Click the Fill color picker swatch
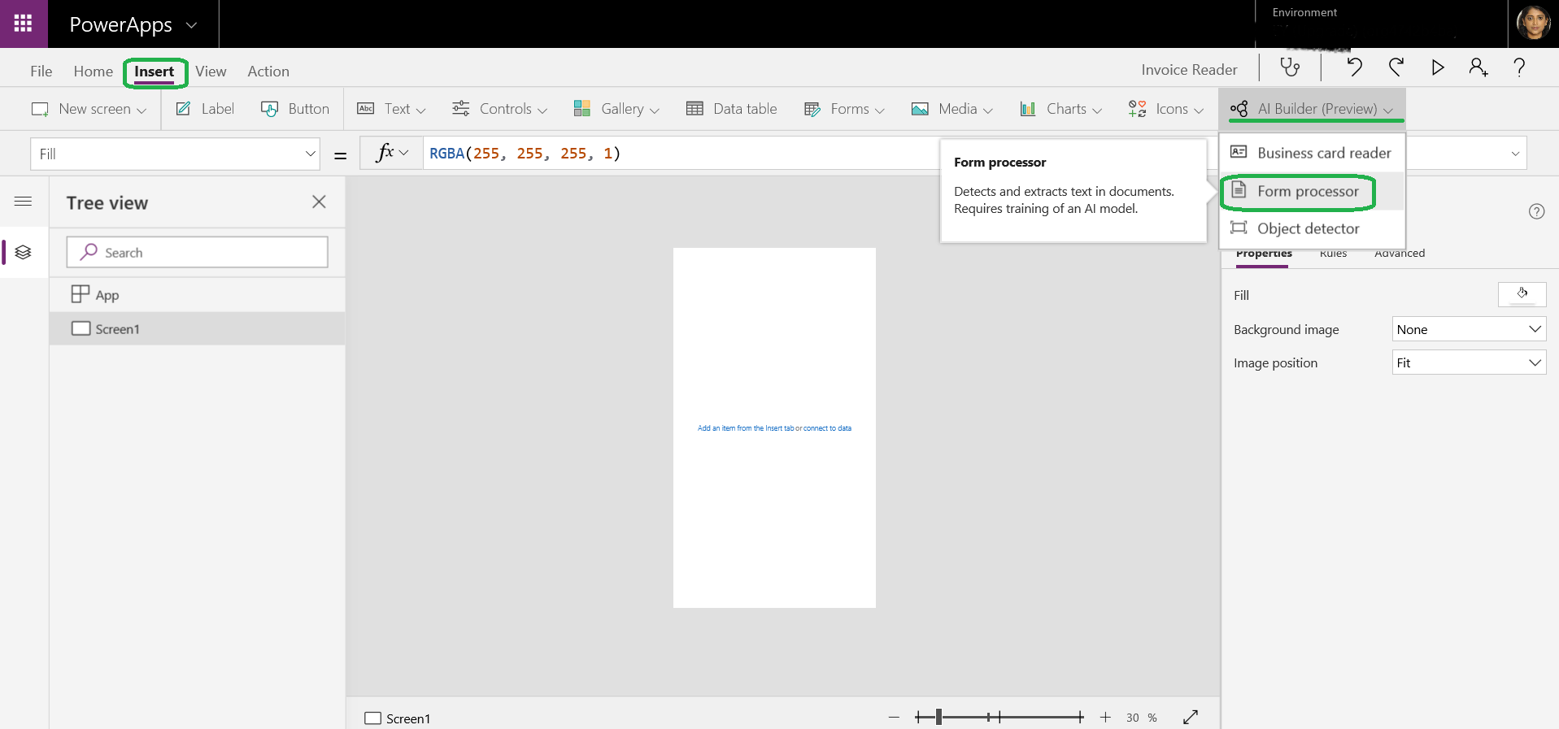 1522,294
